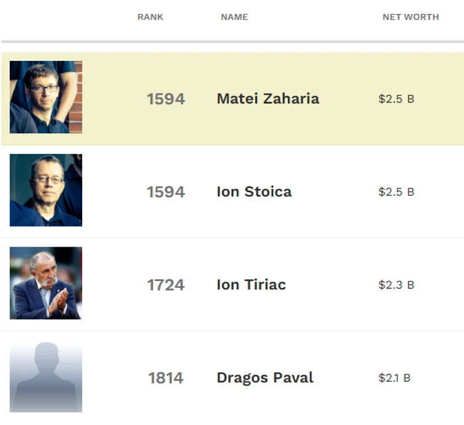
Task: Click the $2.3 B net worth value
Action: coord(396,284)
